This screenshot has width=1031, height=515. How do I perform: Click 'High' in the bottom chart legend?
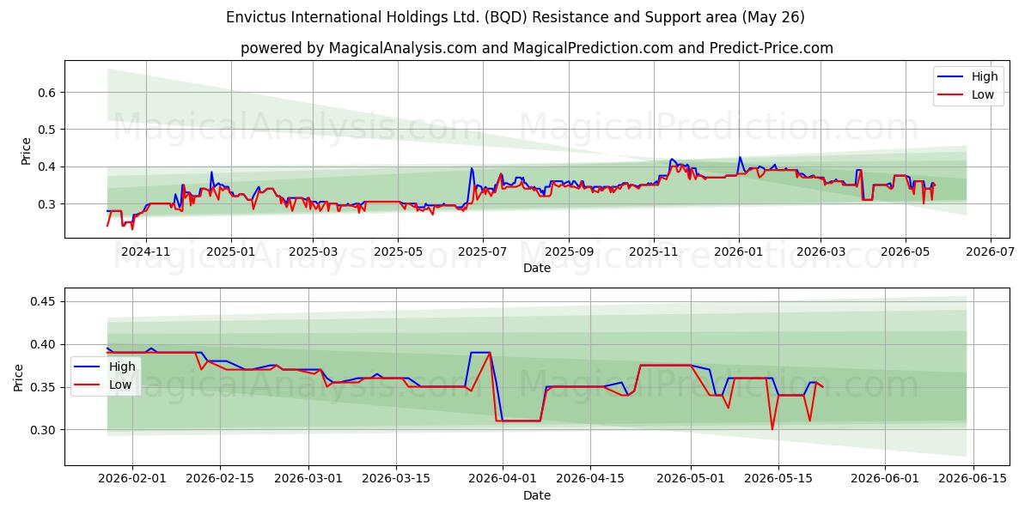pos(122,367)
